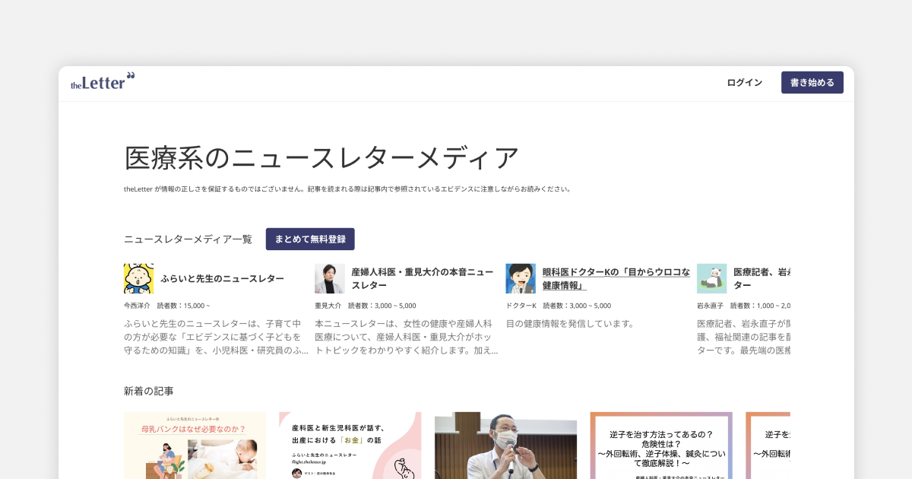The width and height of the screenshot is (912, 479).
Task: Click 重見大介 読者数：3,000 ~ 5,000 text
Action: point(366,306)
